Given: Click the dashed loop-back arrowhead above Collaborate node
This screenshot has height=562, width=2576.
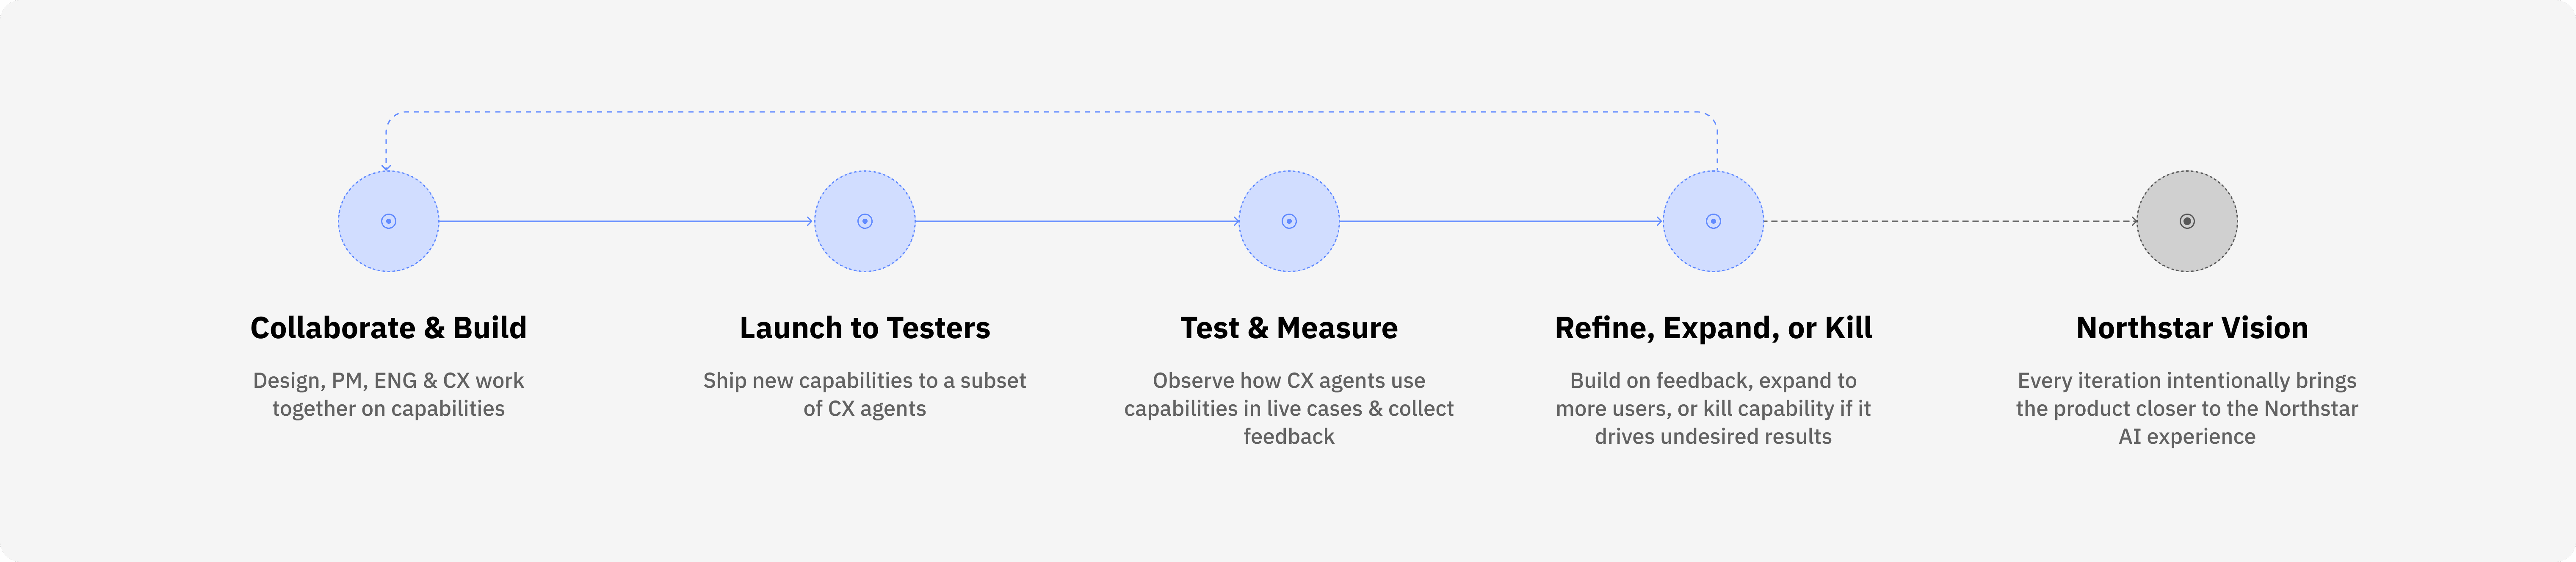Looking at the screenshot, I should (387, 167).
